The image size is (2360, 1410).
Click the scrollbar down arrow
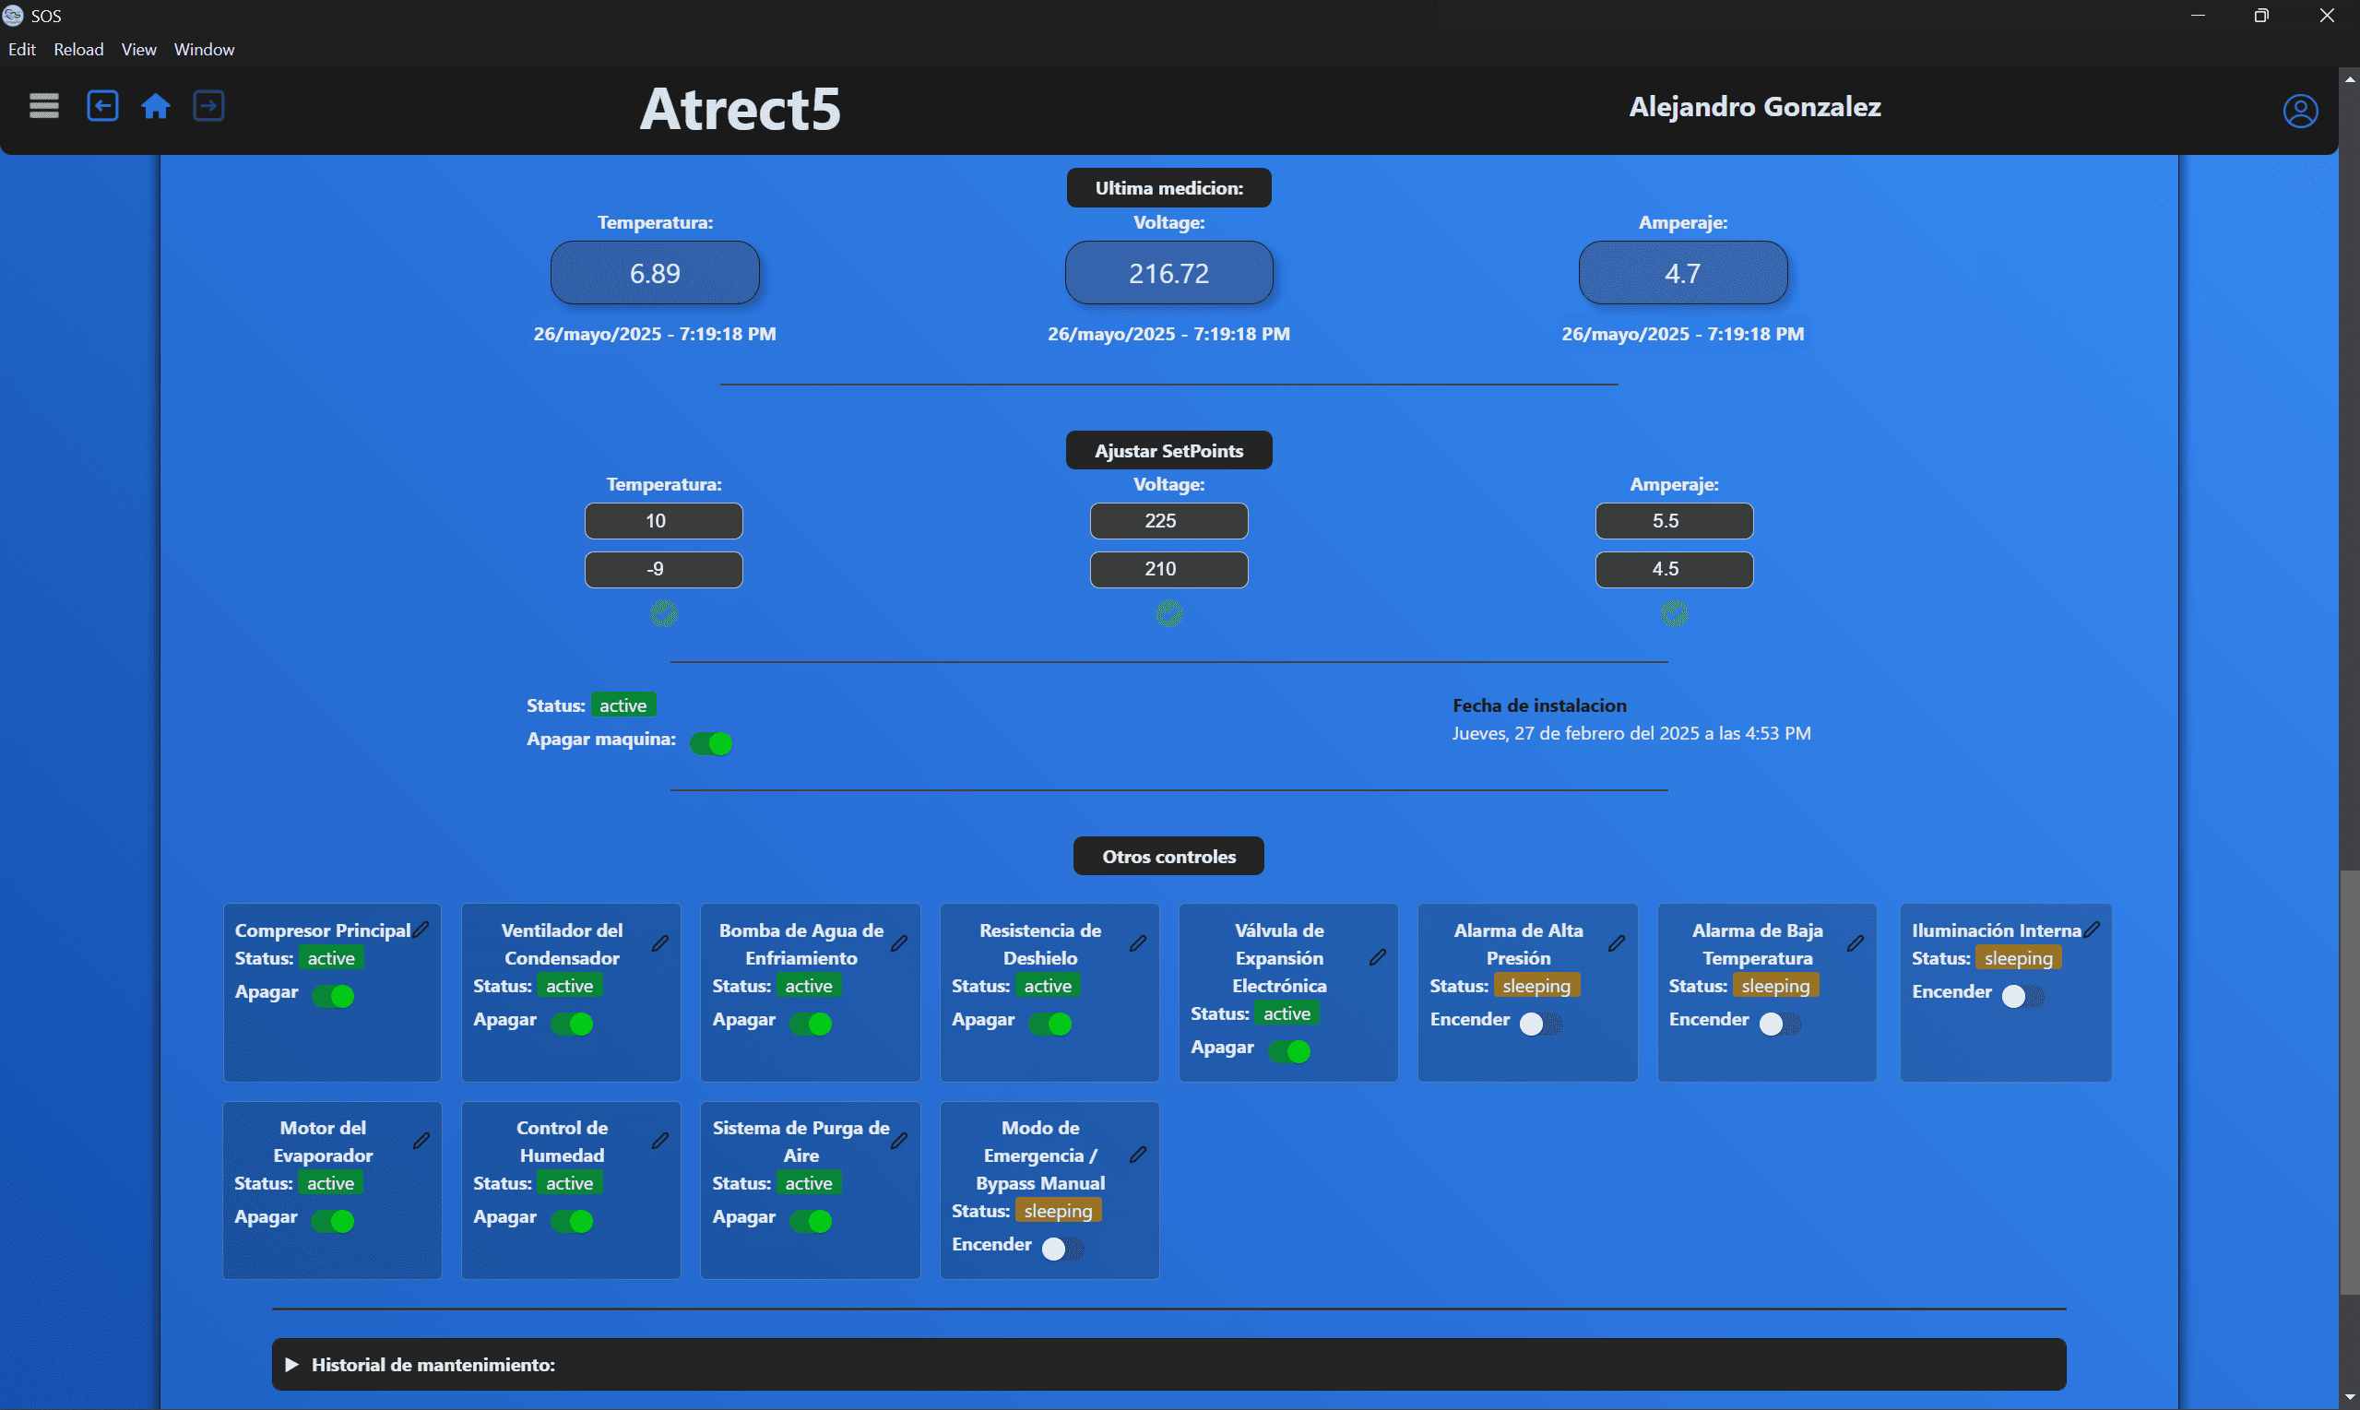click(x=2350, y=1398)
